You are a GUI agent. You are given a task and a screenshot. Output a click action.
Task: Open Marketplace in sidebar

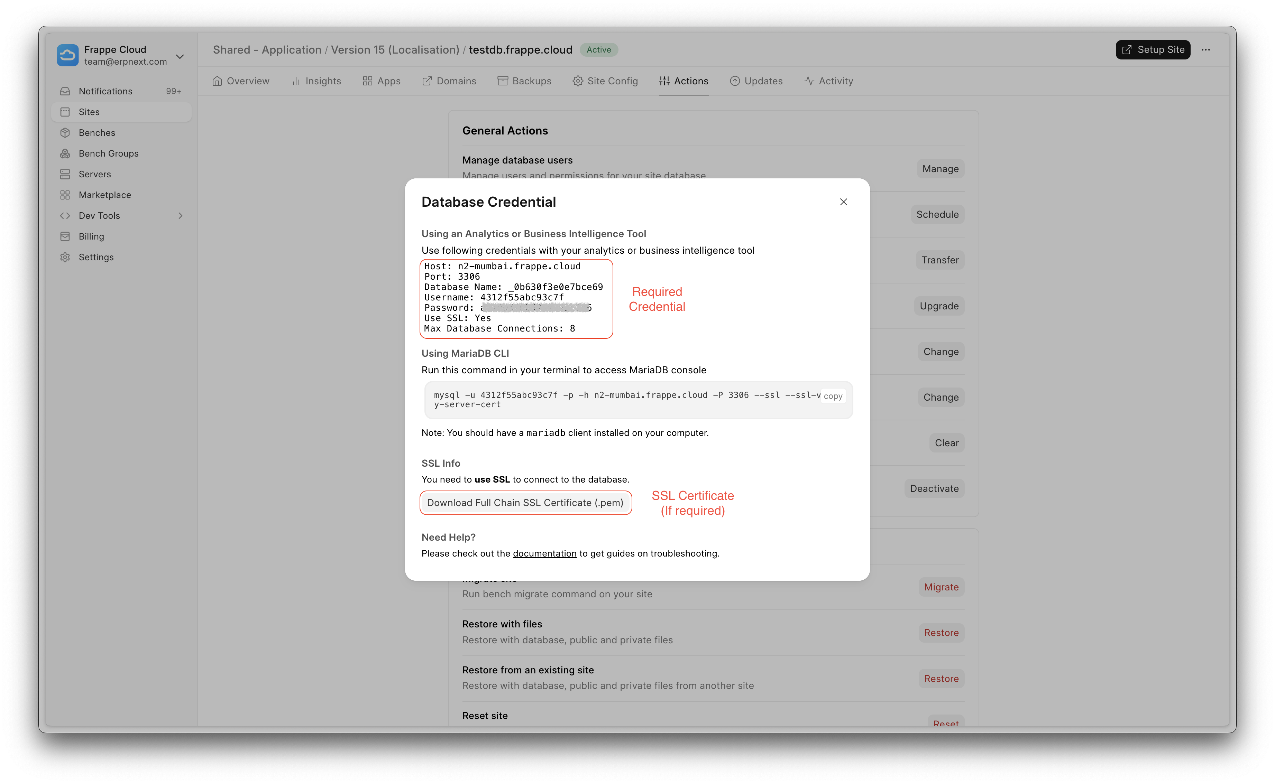(105, 194)
